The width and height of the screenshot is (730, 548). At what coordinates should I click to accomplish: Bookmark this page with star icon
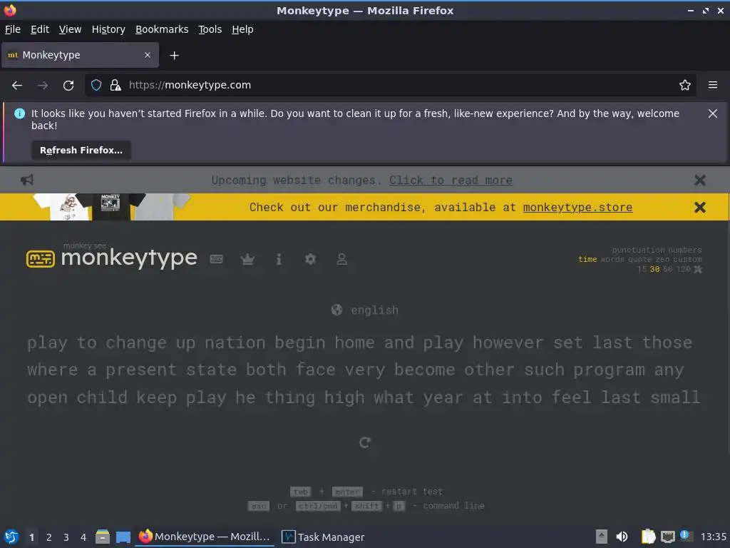685,85
